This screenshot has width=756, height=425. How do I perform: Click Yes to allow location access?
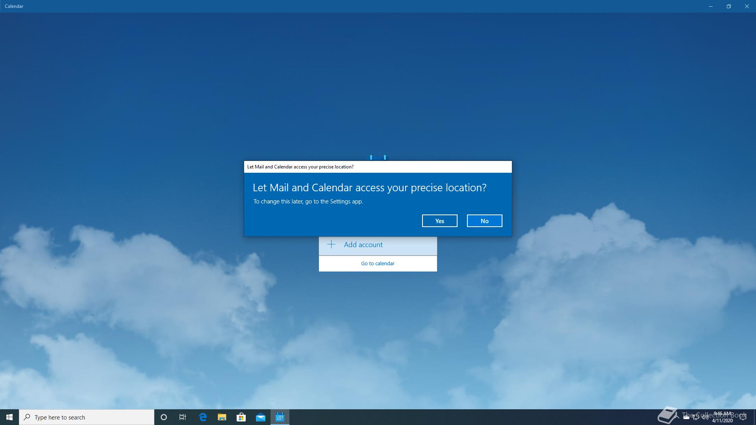439,221
